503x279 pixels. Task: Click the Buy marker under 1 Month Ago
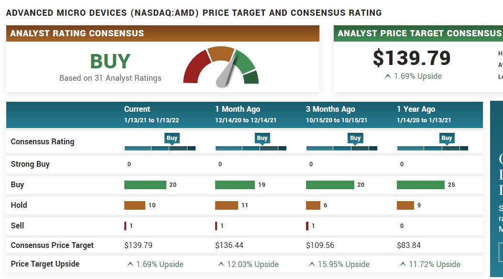click(x=262, y=138)
